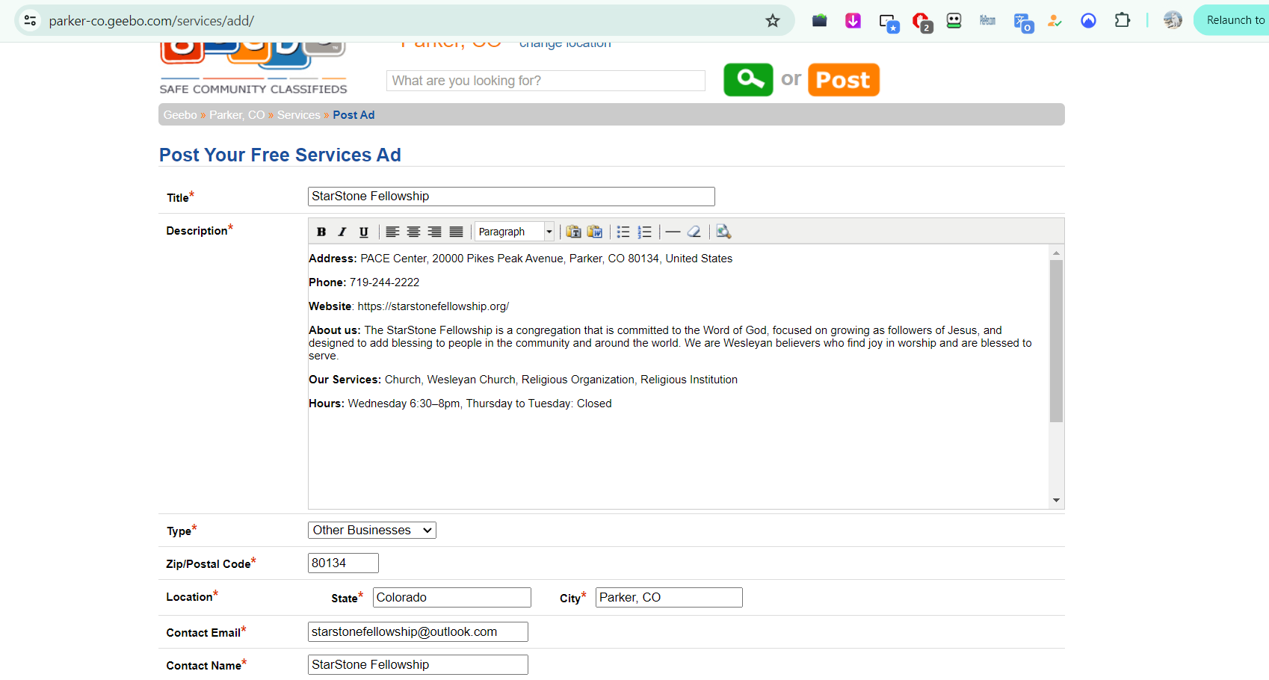Click the Paste as Plain Text icon

[x=573, y=232]
